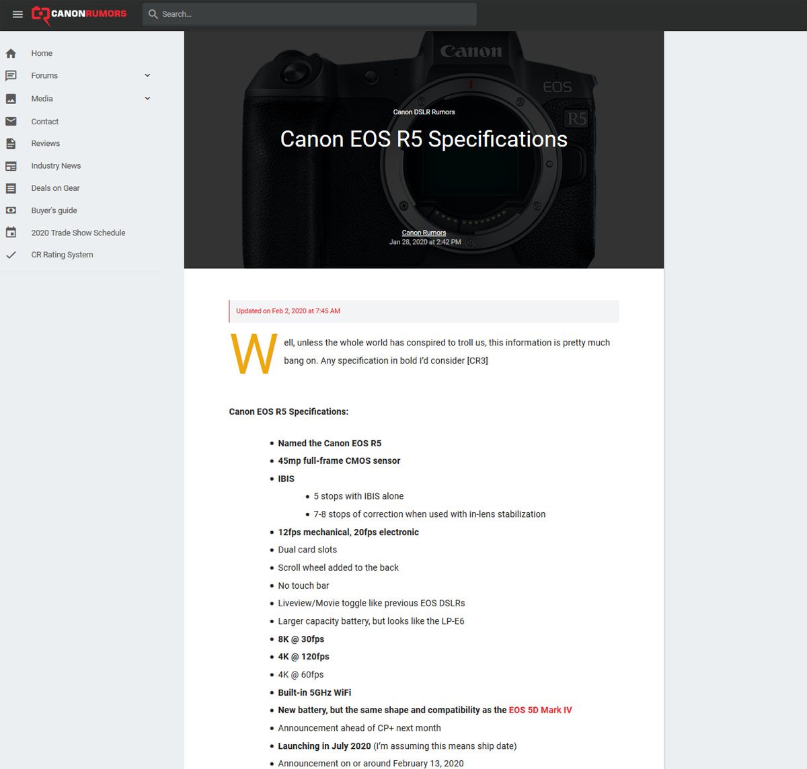
Task: Go to Home in sidebar
Action: [42, 53]
